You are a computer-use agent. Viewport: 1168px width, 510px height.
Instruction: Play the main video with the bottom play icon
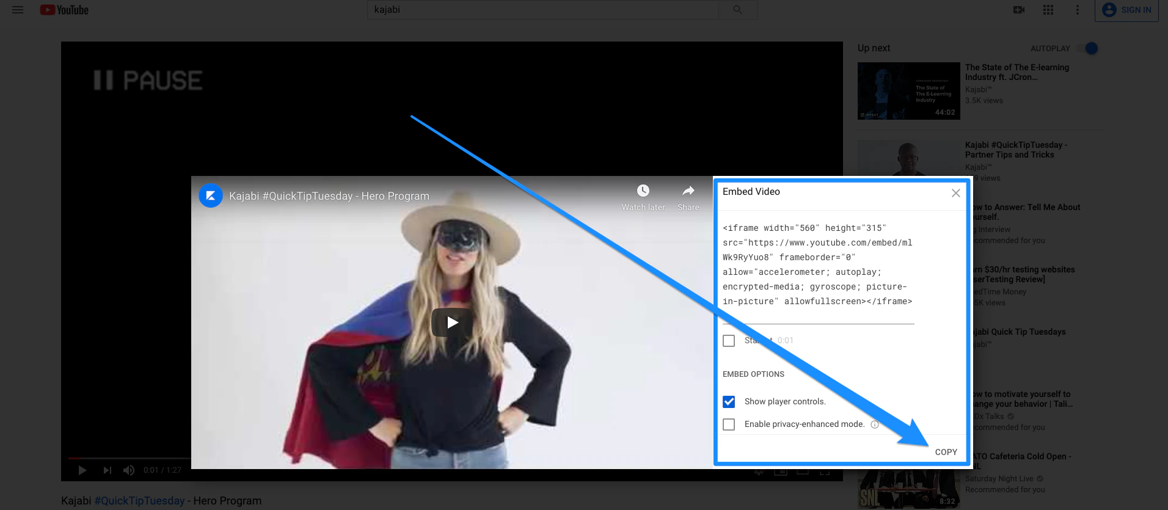[x=82, y=470]
